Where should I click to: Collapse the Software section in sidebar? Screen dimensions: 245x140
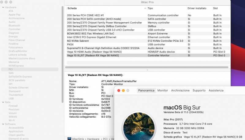click(3, 124)
